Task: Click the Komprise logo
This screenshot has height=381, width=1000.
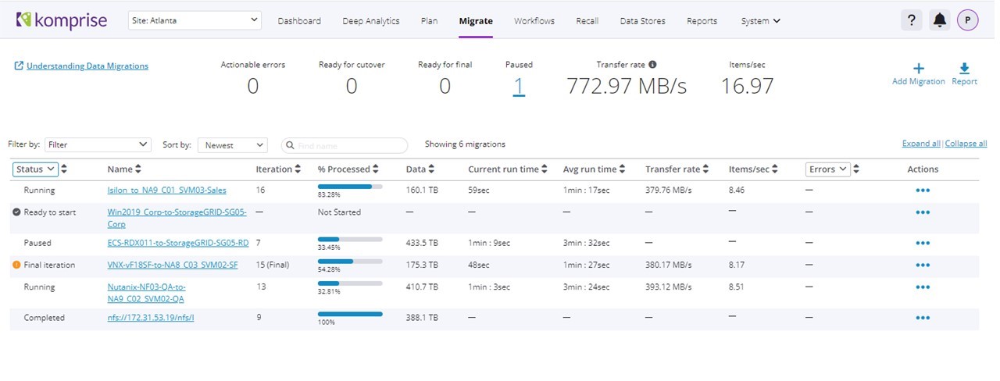Action: point(60,20)
